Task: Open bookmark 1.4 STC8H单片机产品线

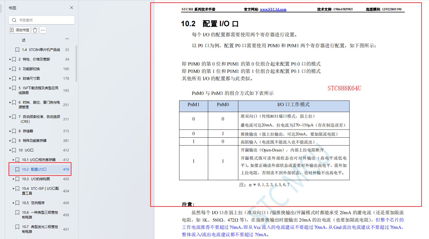Action: (41, 50)
